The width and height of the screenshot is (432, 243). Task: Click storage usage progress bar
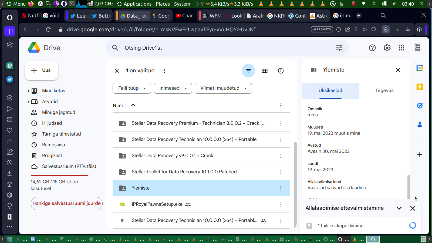click(60, 175)
